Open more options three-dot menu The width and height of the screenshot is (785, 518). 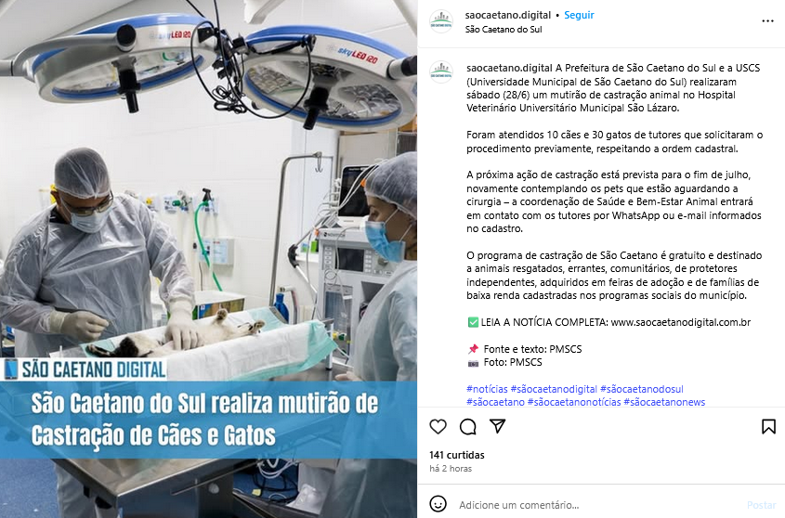coord(767,21)
